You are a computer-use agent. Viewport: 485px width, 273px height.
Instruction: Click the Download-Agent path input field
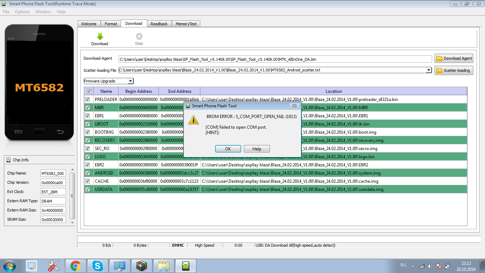point(275,59)
